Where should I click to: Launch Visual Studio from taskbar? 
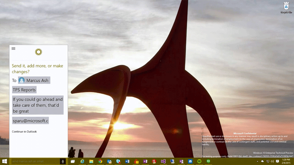click(x=163, y=161)
